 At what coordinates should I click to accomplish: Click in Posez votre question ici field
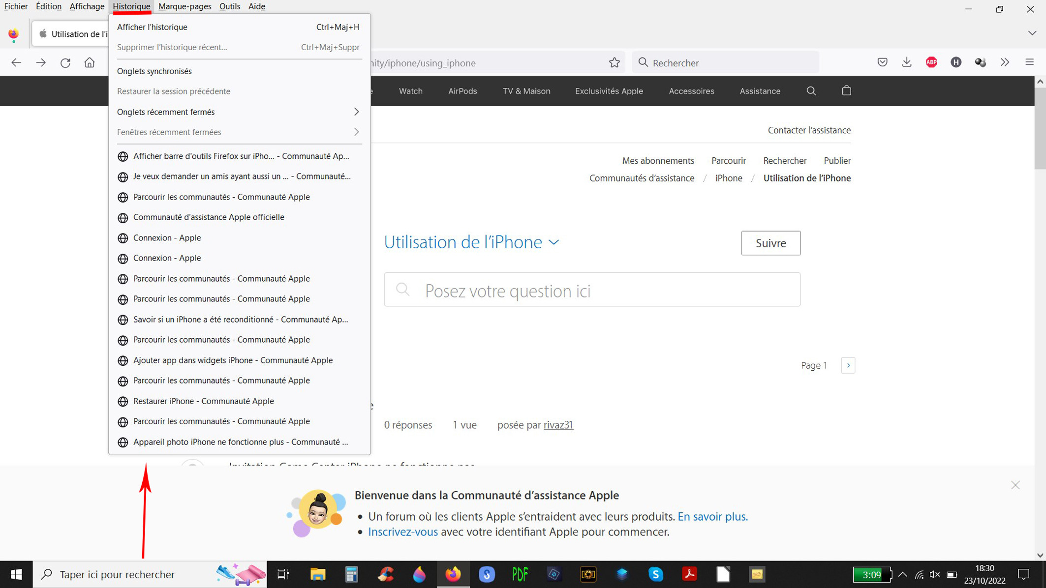click(x=592, y=290)
